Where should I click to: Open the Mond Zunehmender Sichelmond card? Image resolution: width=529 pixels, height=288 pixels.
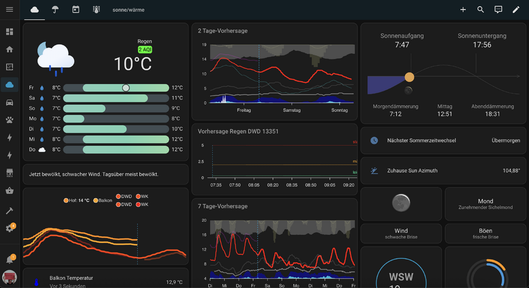point(485,203)
